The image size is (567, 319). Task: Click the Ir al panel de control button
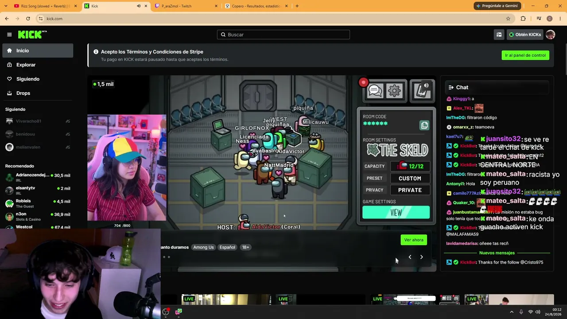[525, 55]
